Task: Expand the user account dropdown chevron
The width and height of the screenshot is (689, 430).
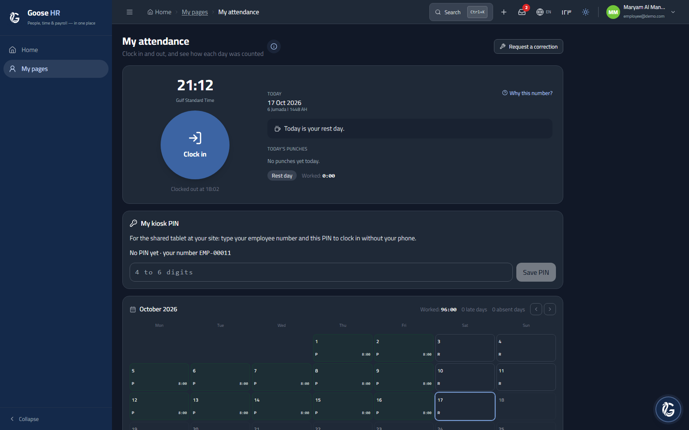Action: [x=673, y=12]
